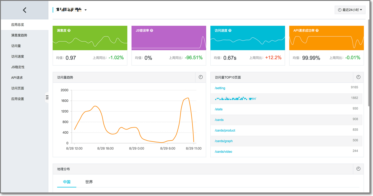Click the 2000 y-axis label
Image resolution: width=373 pixels, height=196 pixels.
coord(64,90)
